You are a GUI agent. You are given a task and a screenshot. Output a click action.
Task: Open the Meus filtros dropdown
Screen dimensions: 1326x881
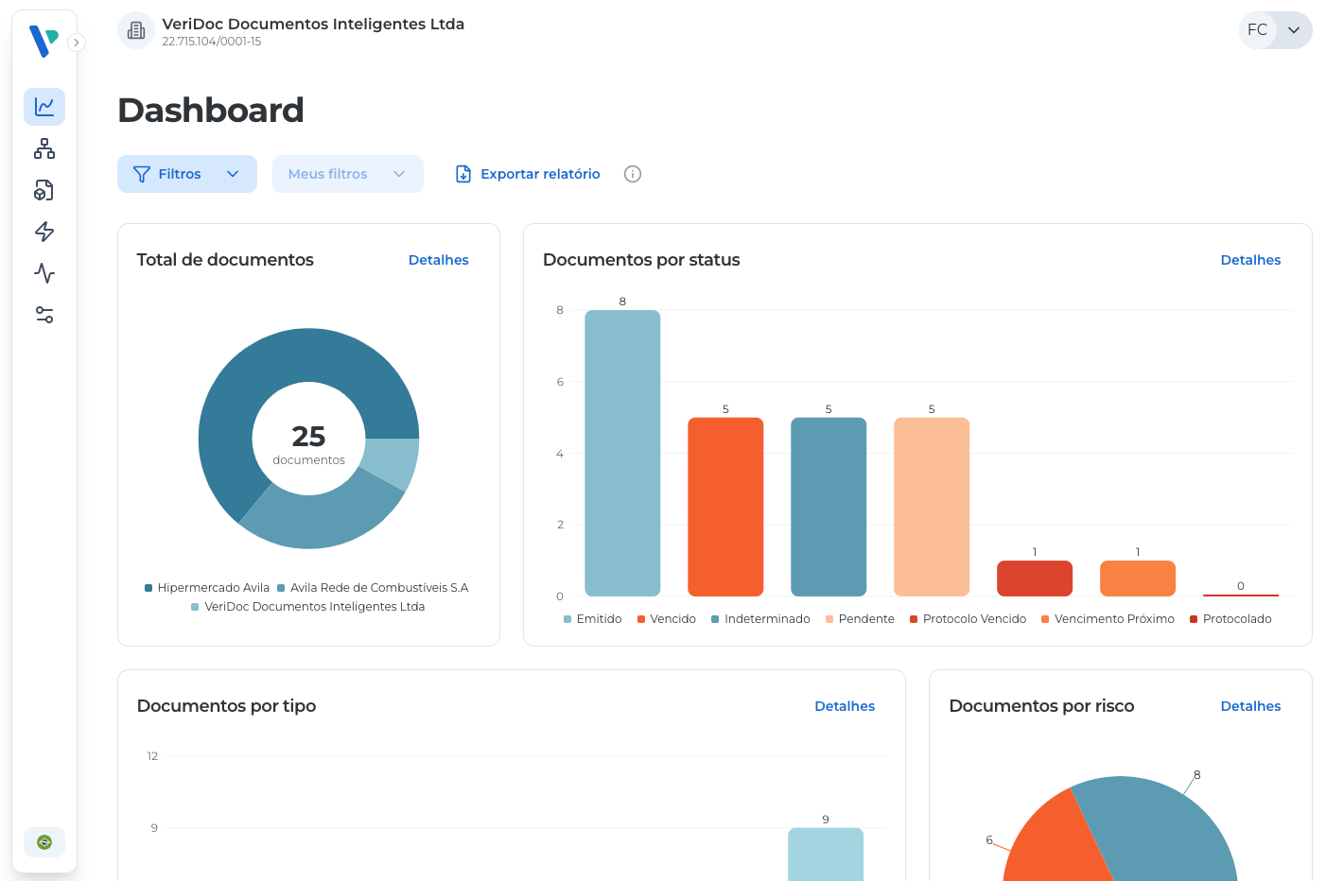tap(347, 174)
